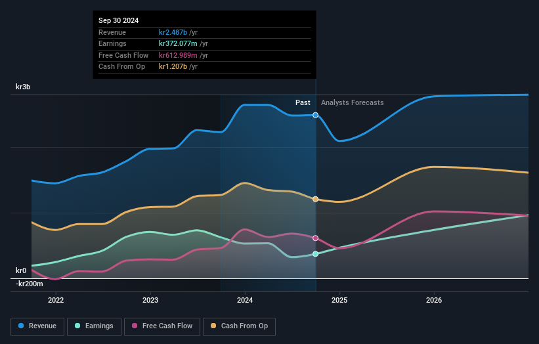Click the 2026 x-axis label
The image size is (539, 344).
pos(434,300)
